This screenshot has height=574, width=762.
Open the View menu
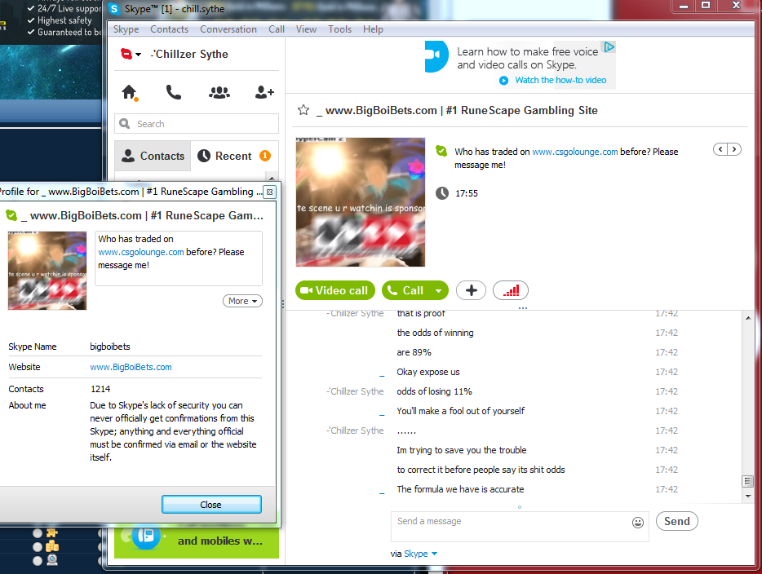pos(306,29)
